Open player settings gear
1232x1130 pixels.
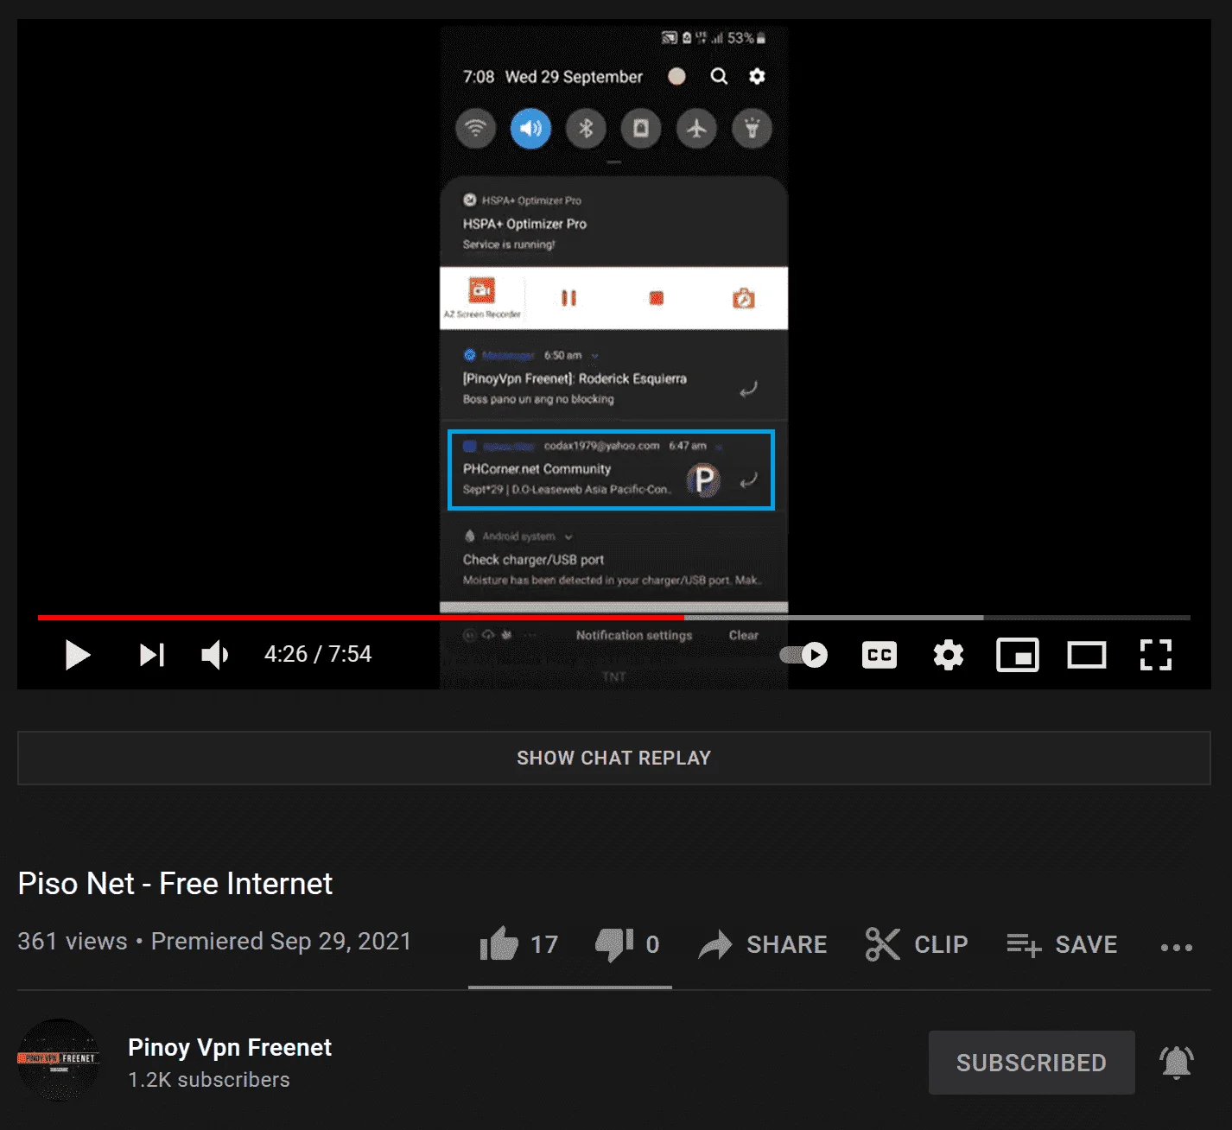pos(949,655)
